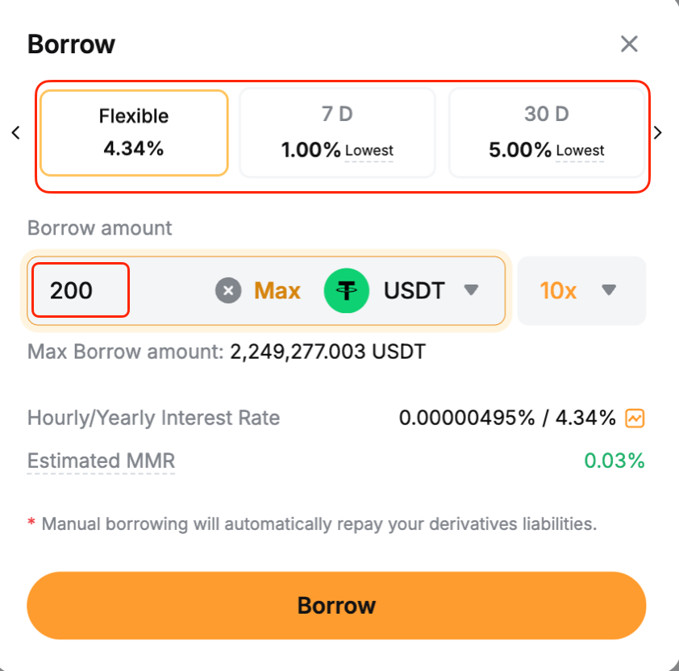Click Lowest label under 30 D
The height and width of the screenshot is (671, 679).
click(580, 151)
